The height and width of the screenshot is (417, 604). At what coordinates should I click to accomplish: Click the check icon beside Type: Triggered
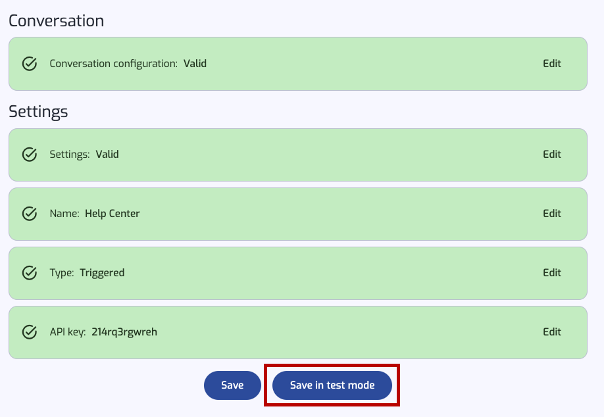tap(29, 273)
